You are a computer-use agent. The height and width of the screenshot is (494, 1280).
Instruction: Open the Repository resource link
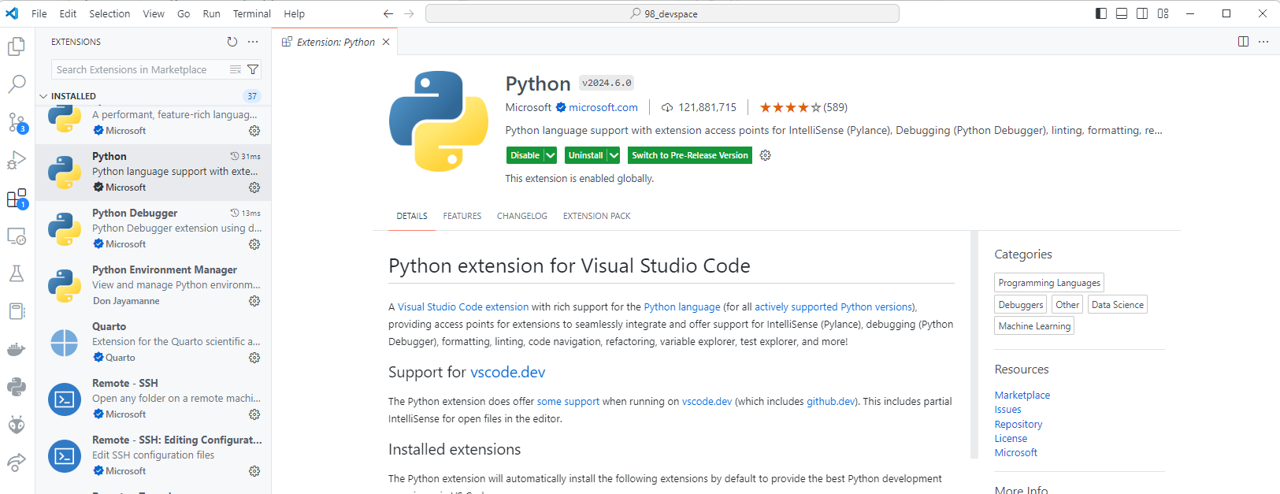1018,424
